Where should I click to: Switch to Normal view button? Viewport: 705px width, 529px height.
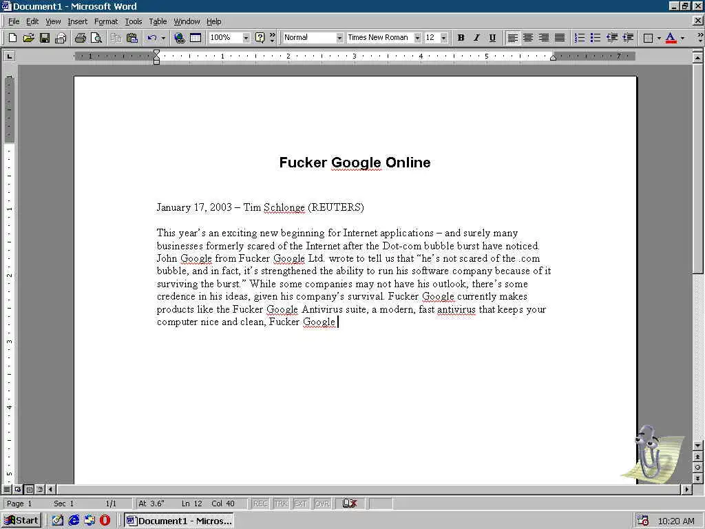coord(7,489)
